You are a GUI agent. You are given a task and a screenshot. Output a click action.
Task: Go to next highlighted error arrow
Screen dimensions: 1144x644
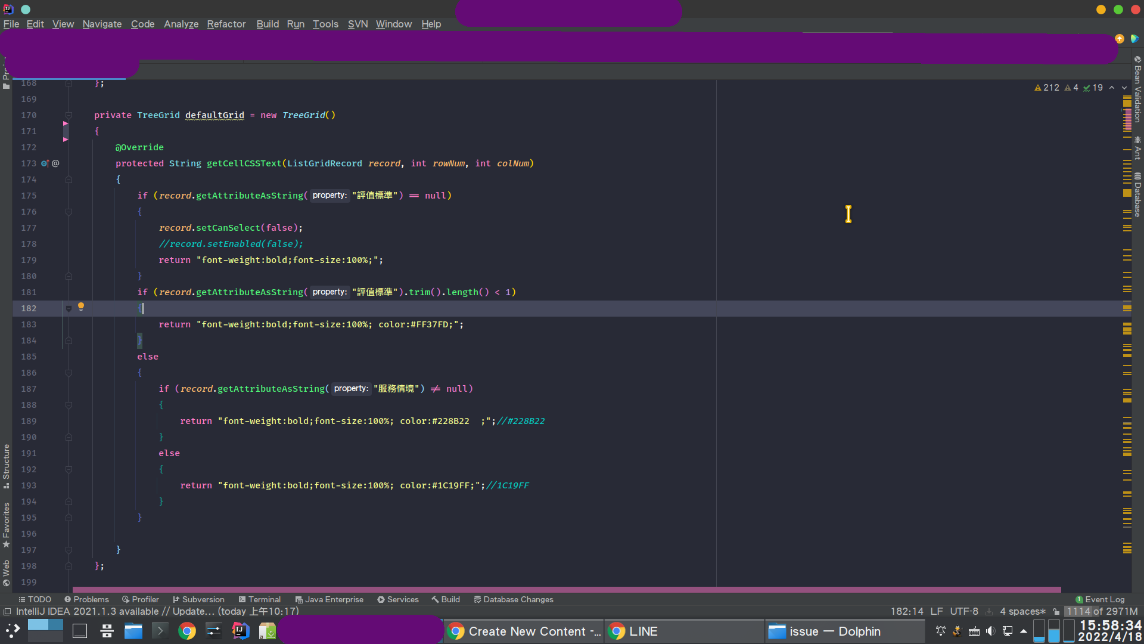[1124, 88]
